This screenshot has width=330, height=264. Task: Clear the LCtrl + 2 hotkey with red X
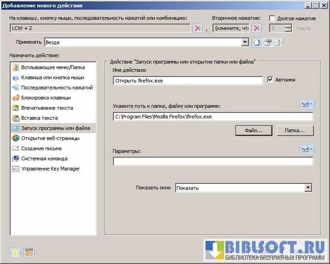[197, 29]
